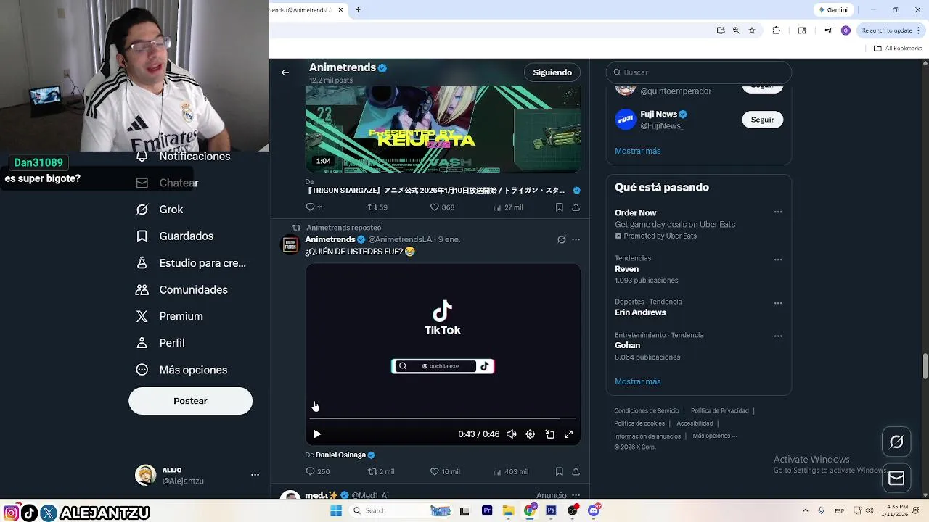Open more options for Erin Andrews trend
The width and height of the screenshot is (929, 522).
click(x=778, y=303)
